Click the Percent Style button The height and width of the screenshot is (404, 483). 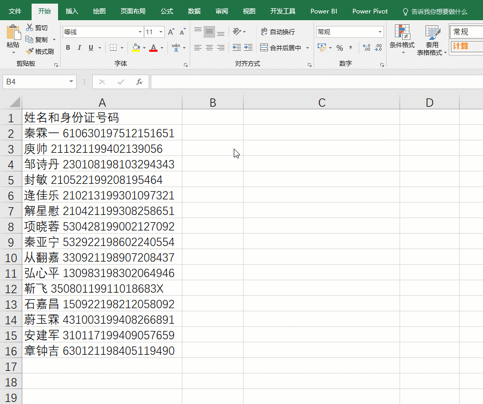339,48
